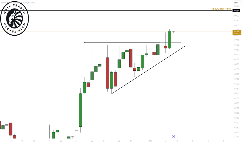Click the 01:44:23 candle countdown timer
Viewport: 242px width, 143px height.
coord(237,34)
